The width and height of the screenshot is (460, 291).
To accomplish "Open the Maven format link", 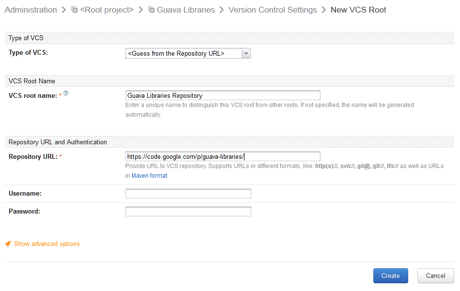I will coord(149,175).
